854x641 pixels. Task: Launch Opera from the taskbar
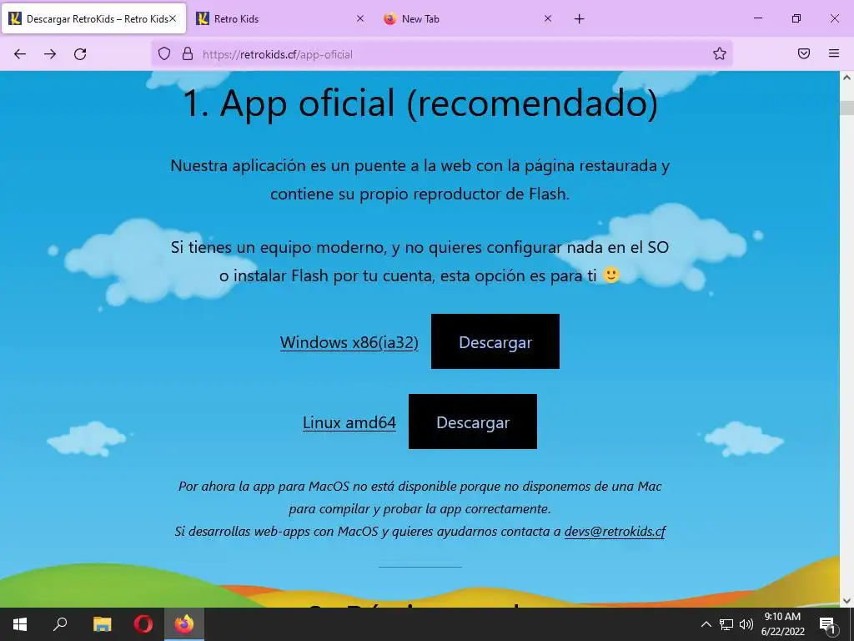(x=143, y=624)
